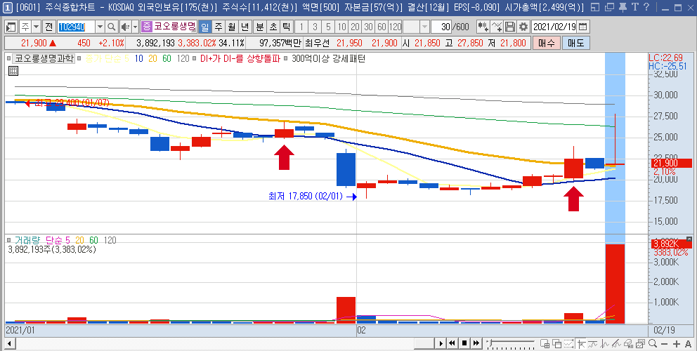Select the 틱 tick chart tab
697x351 pixels.
click(287, 27)
